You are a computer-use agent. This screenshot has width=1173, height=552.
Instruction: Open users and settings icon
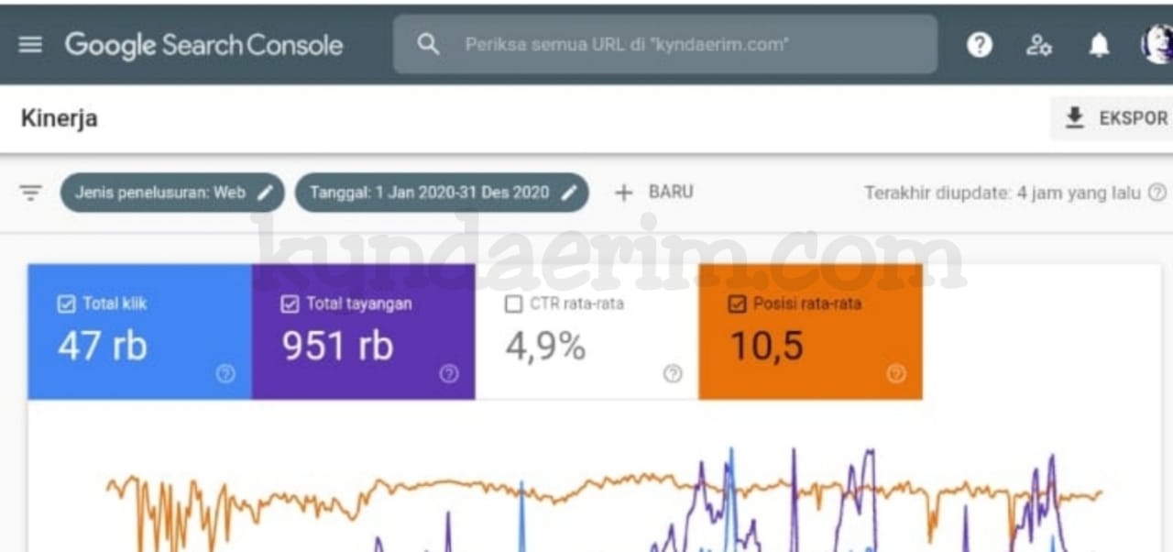click(x=1038, y=45)
